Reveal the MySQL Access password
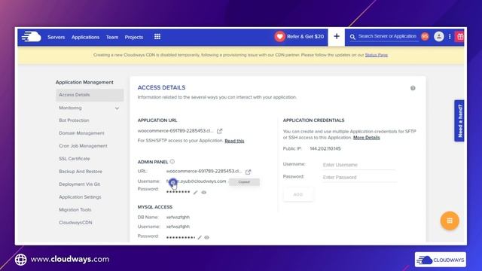This screenshot has height=271, width=482. 207,237
